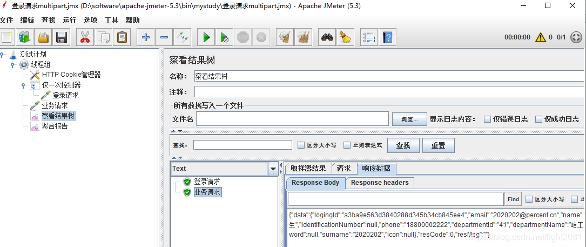The height and width of the screenshot is (247, 586).
Task: Start the test with green play icon
Action: coord(206,37)
